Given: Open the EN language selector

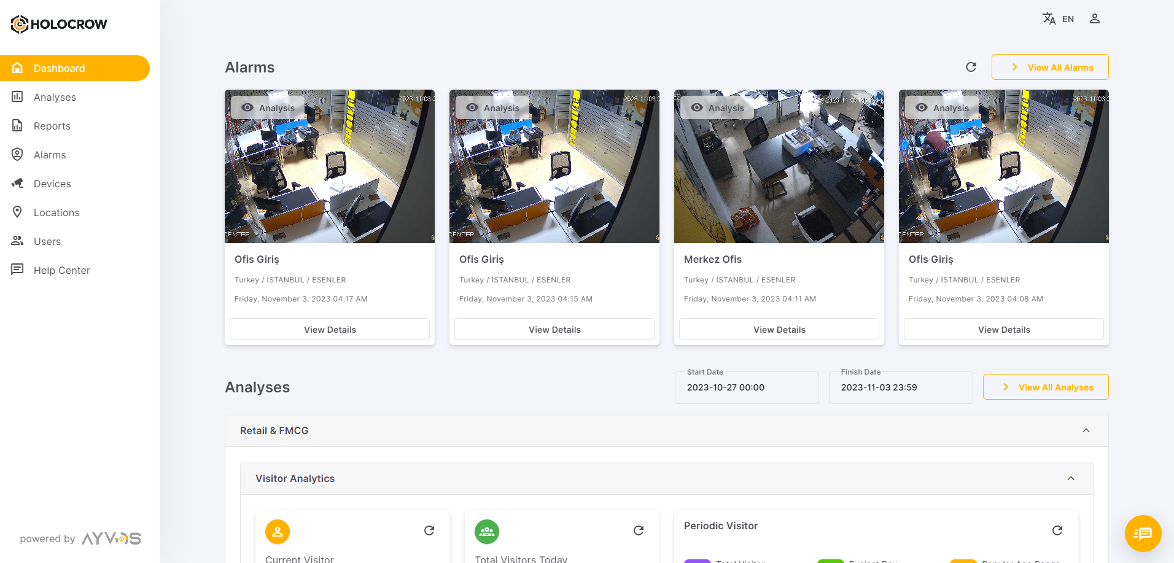Looking at the screenshot, I should point(1068,19).
